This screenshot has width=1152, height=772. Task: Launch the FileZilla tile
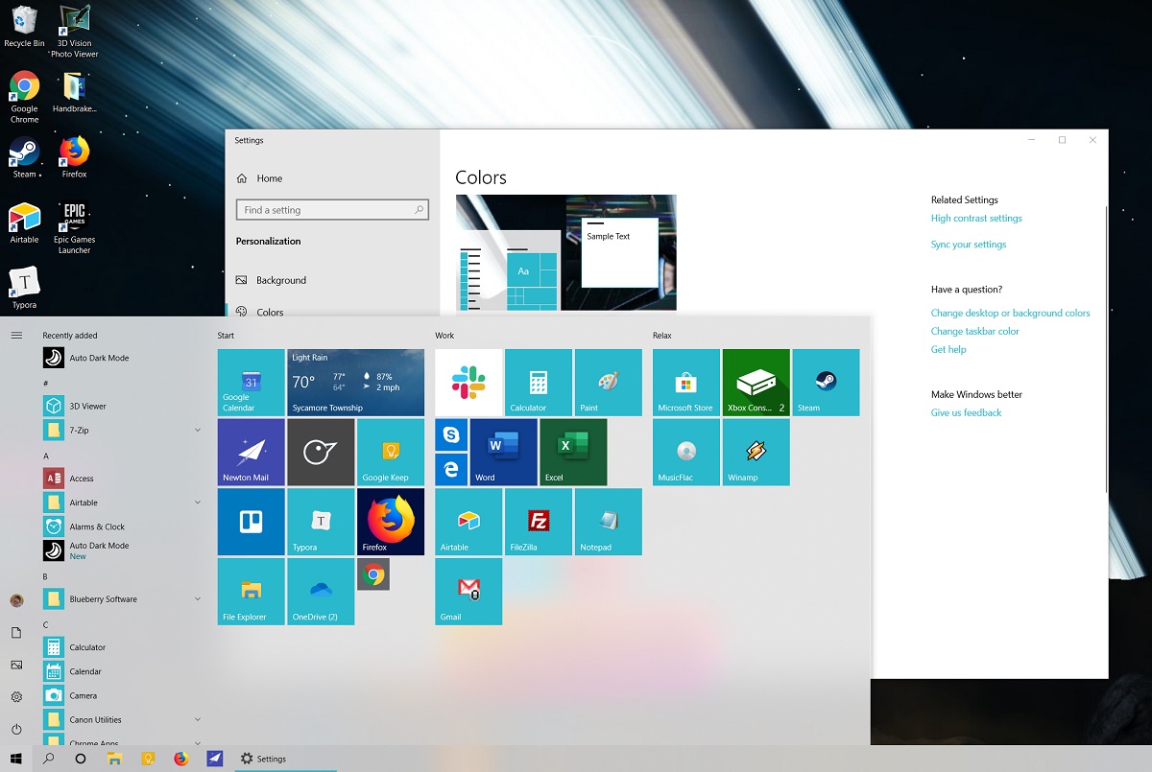coord(539,522)
